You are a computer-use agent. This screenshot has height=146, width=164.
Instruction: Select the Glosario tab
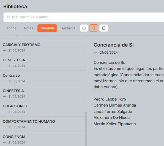47,28
